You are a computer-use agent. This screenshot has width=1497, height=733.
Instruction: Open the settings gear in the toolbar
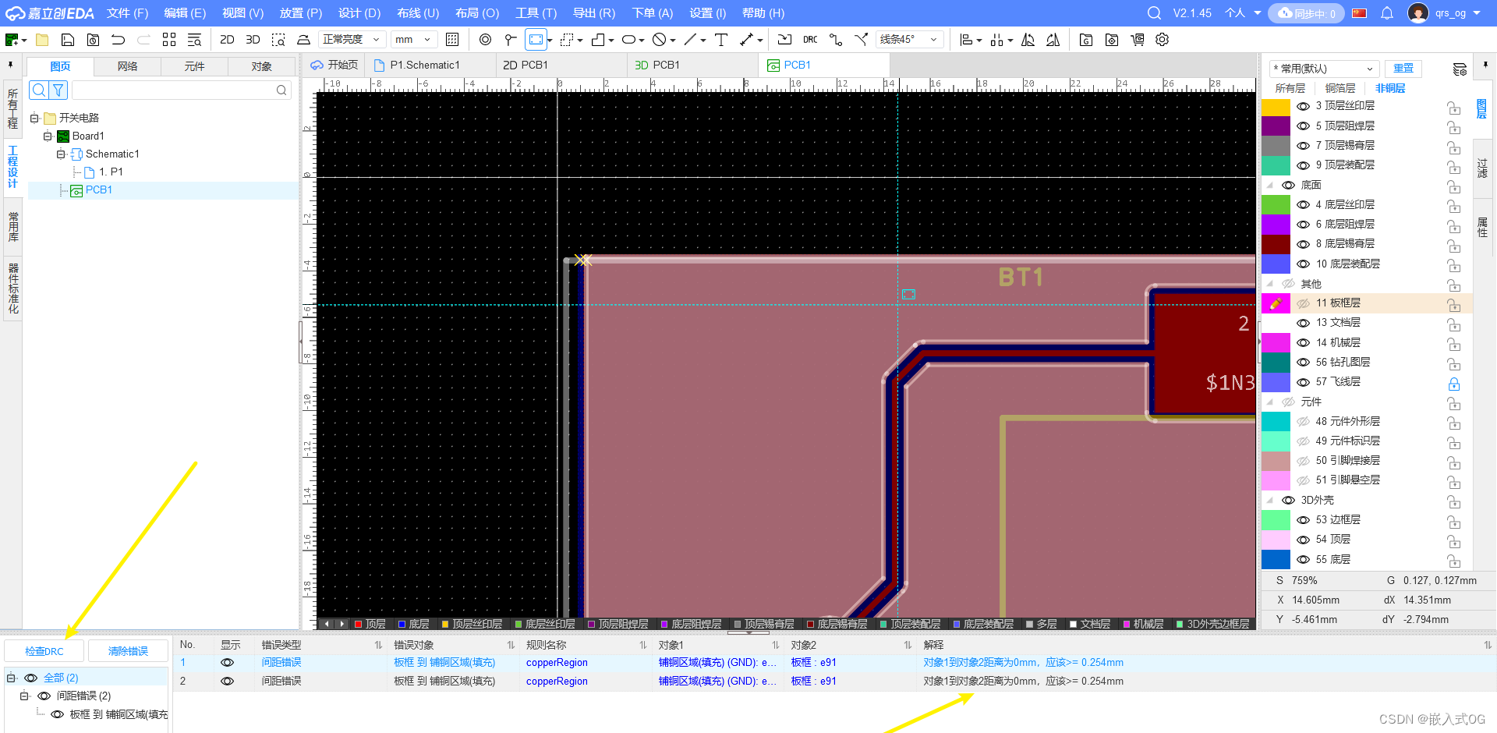(1163, 40)
